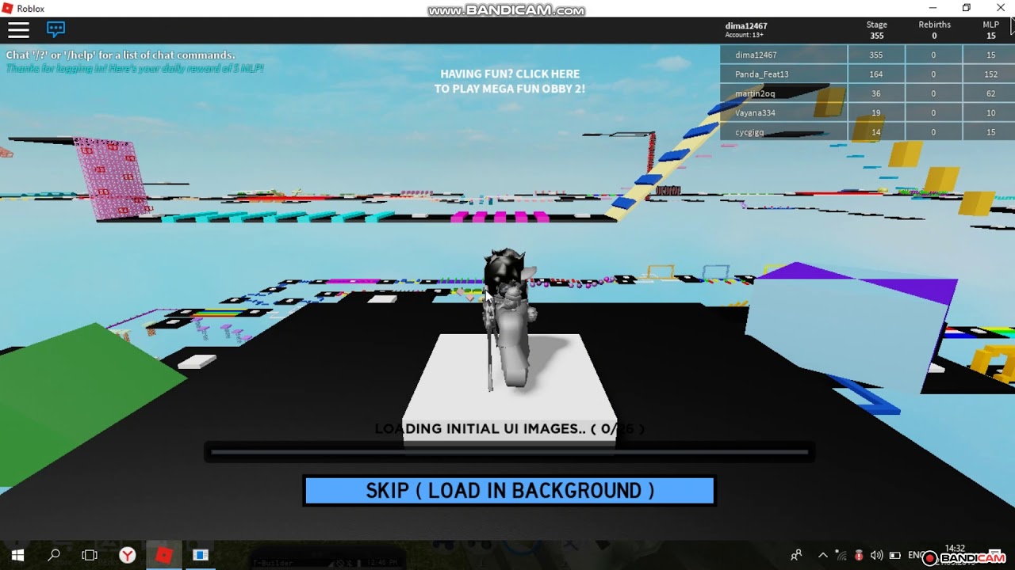Screen dimensions: 1015x570
Task: Open the Roblox hamburger menu
Action: pyautogui.click(x=18, y=30)
